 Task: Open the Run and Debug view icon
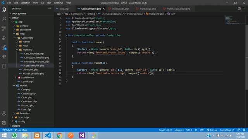coord(4,38)
